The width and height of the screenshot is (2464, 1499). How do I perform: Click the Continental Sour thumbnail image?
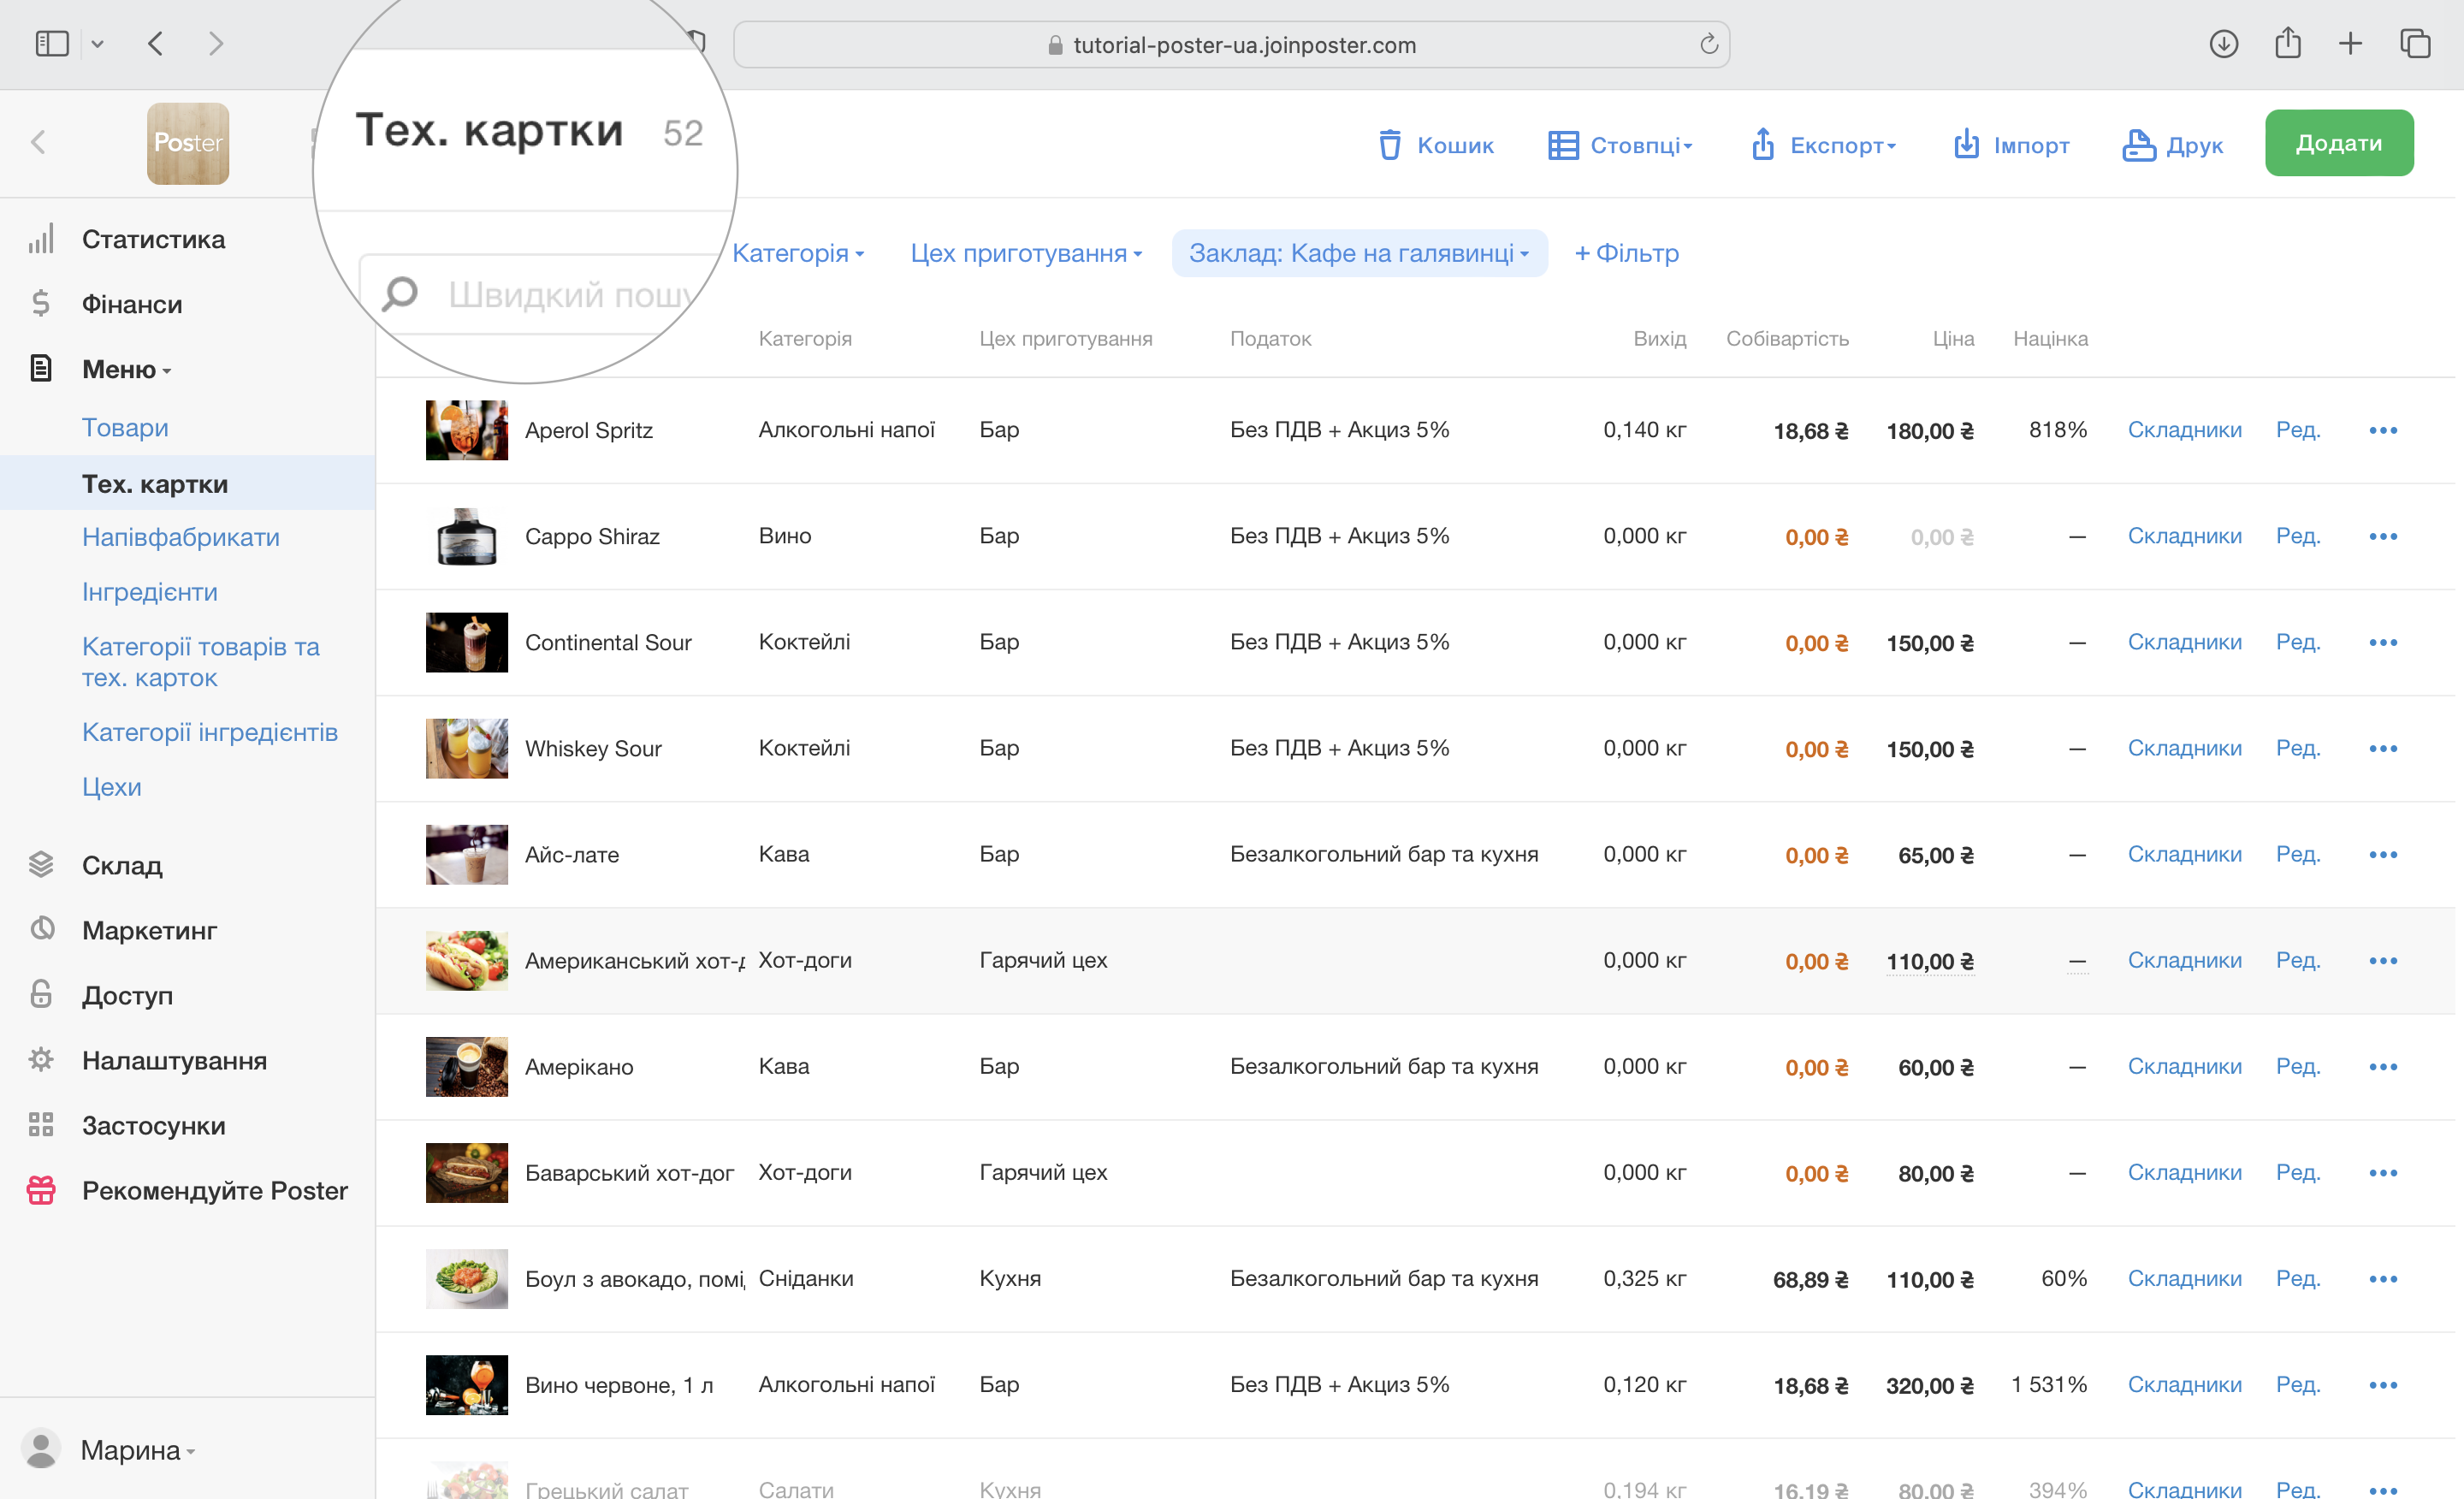466,642
